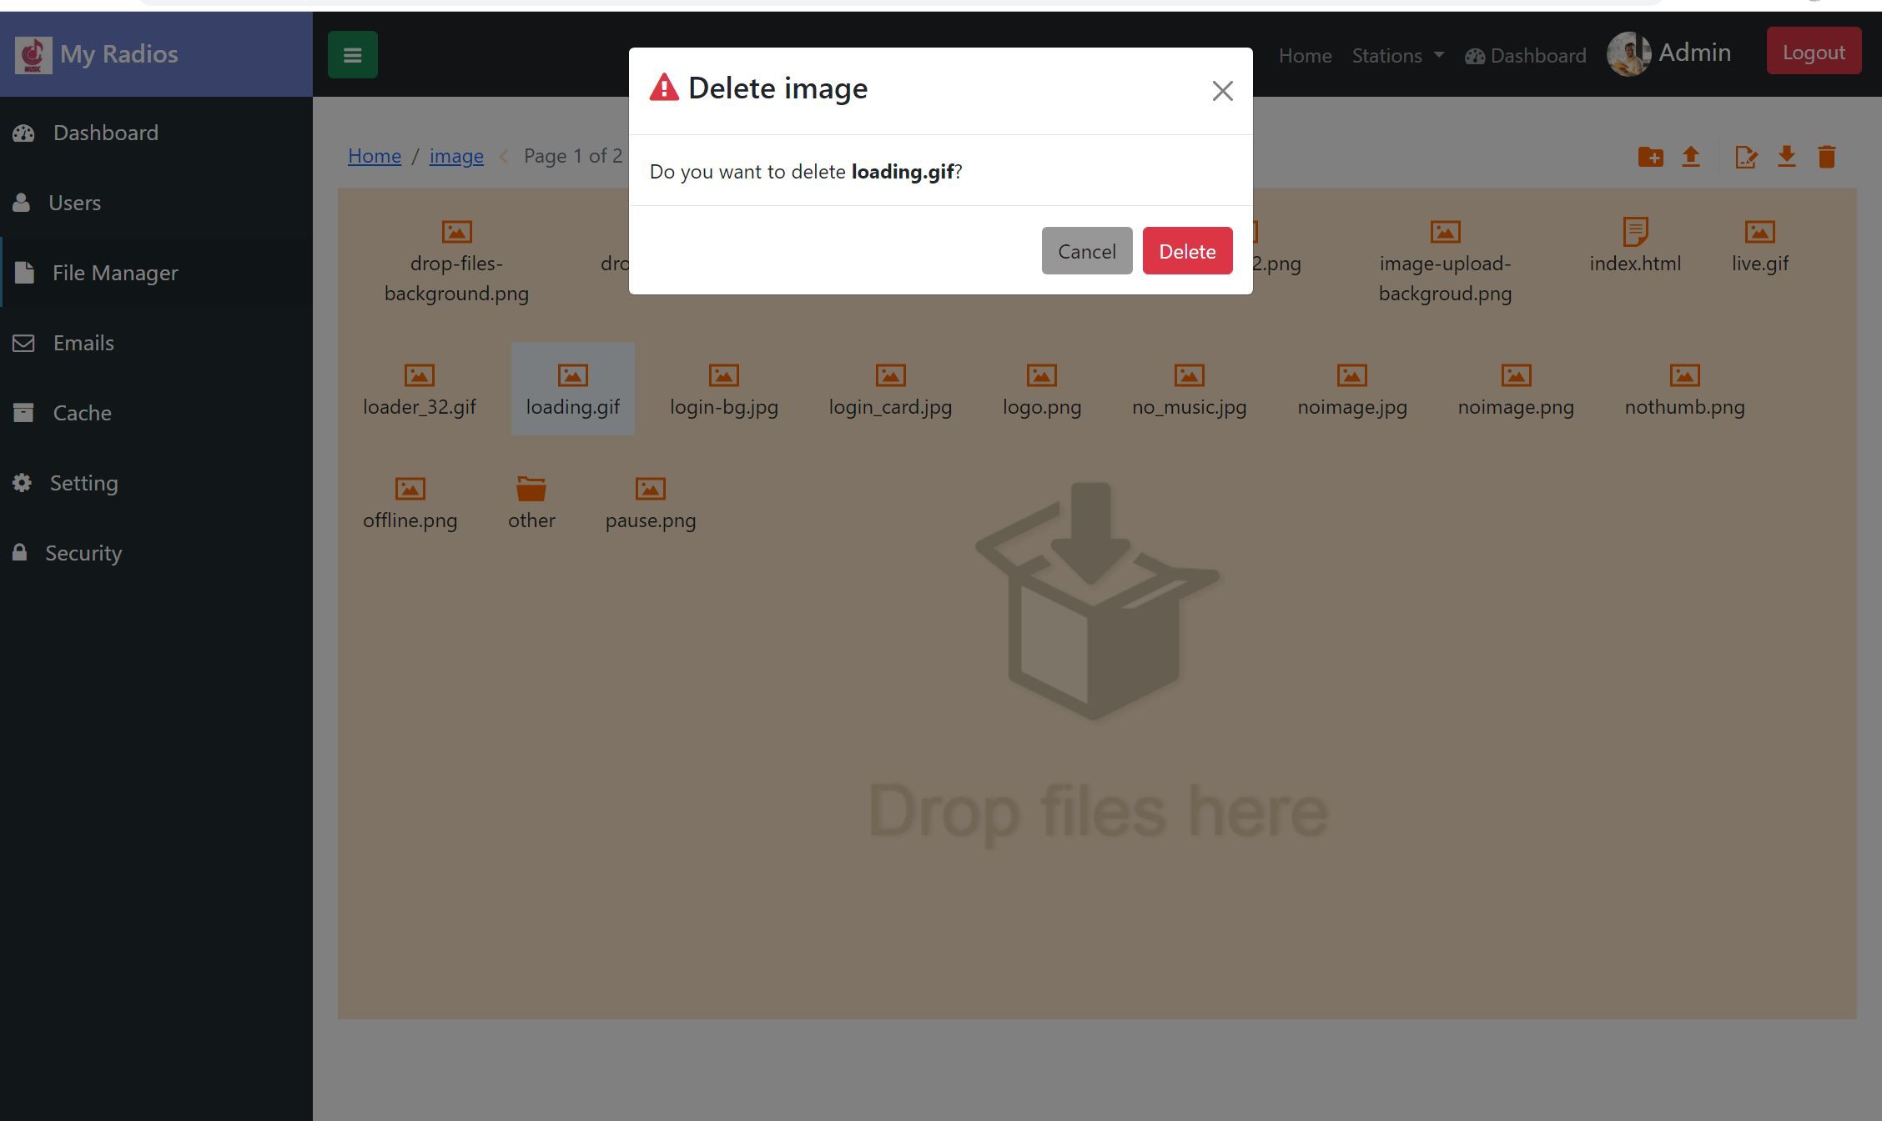Select loading.gif file icon

click(572, 375)
